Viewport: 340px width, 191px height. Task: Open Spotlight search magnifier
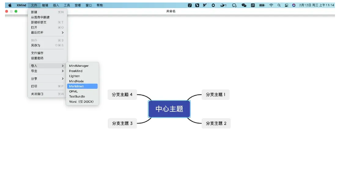[279, 5]
